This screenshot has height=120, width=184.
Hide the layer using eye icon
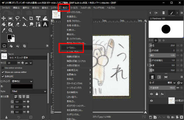point(151,101)
